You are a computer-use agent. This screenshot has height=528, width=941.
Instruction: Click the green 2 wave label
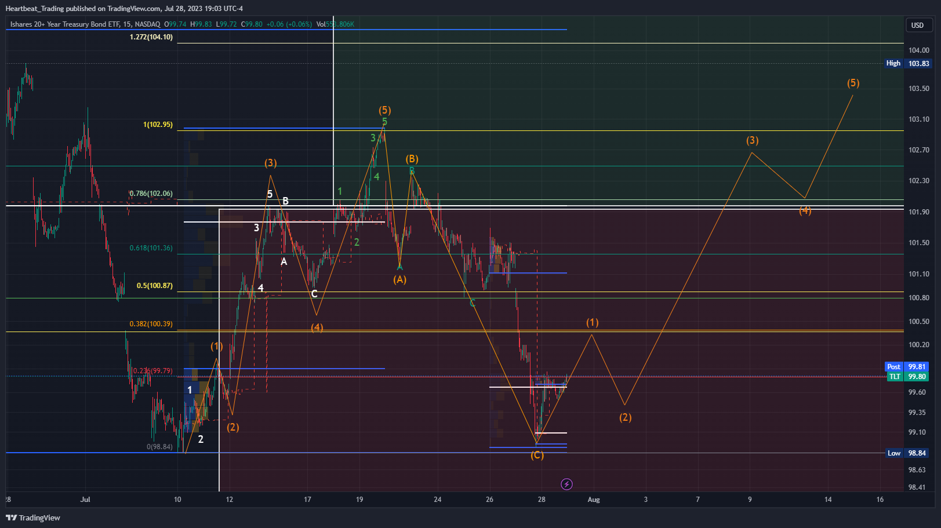pos(357,242)
